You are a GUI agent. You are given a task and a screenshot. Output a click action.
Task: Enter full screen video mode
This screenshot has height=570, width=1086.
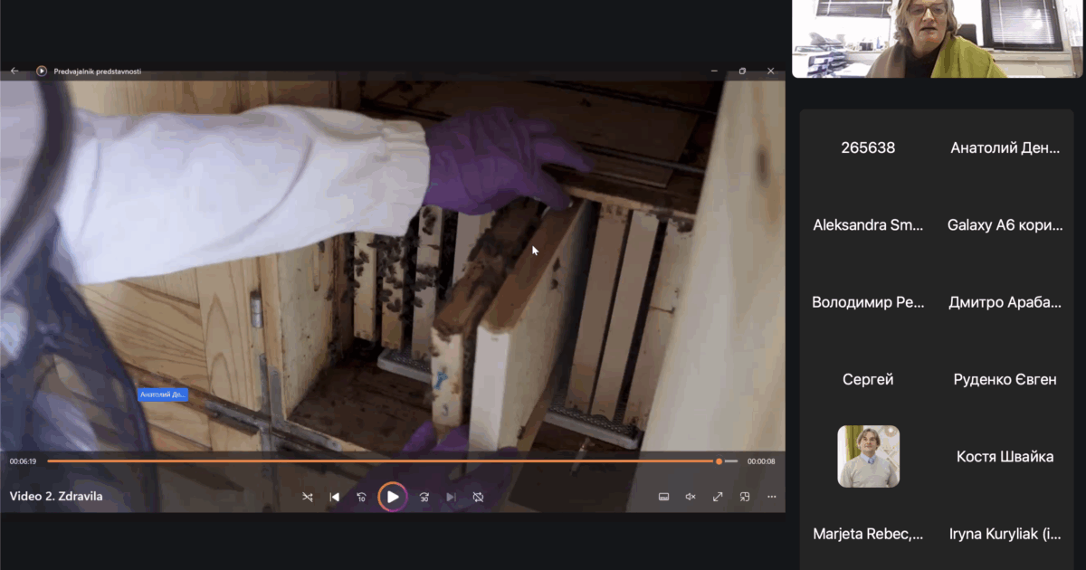point(718,497)
